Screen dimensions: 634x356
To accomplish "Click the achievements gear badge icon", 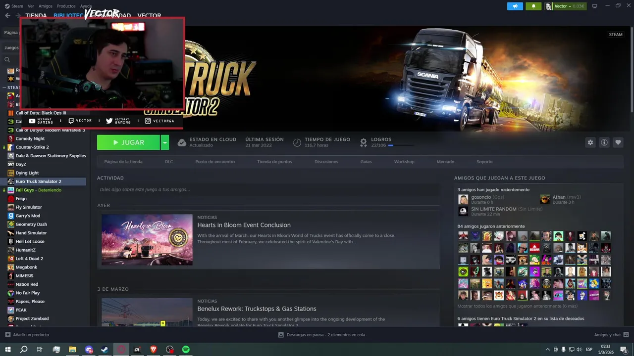I will (x=364, y=142).
